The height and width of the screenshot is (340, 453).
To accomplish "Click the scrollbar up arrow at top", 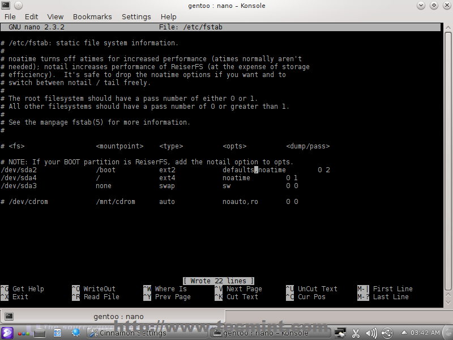I will pyautogui.click(x=448, y=27).
